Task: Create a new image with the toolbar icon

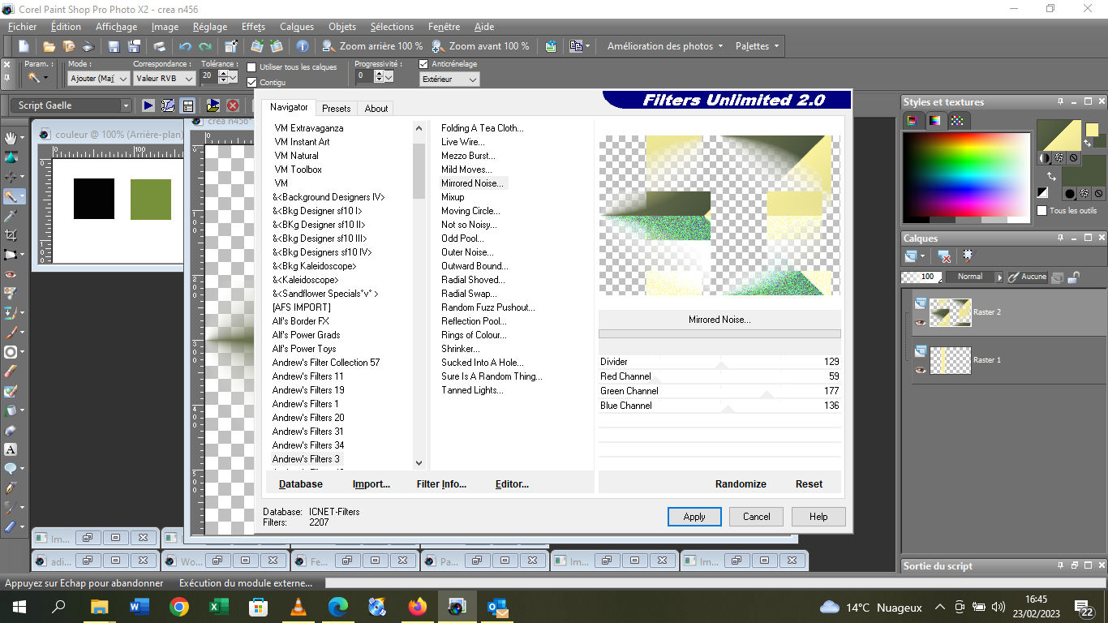Action: (24, 46)
